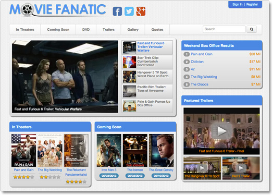Open The Croods box office link
The height and width of the screenshot is (195, 273).
200,84
